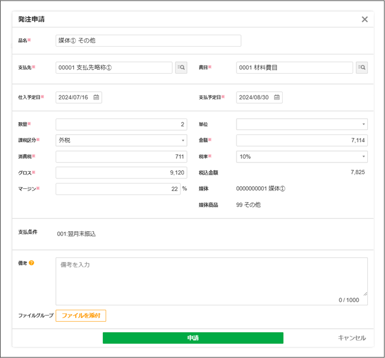The height and width of the screenshot is (358, 385).
Task: Click the 支払先 text field
Action: [114, 68]
